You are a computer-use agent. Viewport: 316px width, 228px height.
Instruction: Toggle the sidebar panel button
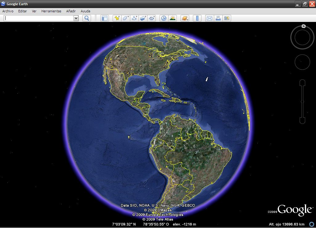105,18
